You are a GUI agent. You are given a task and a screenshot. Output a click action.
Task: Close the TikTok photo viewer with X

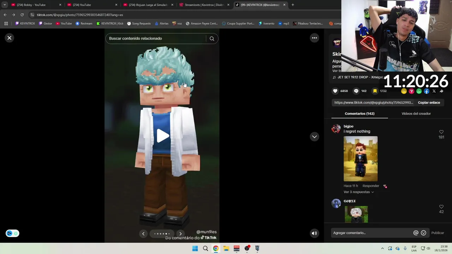[x=10, y=38]
